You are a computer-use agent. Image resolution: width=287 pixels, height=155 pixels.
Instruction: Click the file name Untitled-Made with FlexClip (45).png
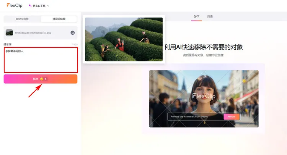(33, 33)
